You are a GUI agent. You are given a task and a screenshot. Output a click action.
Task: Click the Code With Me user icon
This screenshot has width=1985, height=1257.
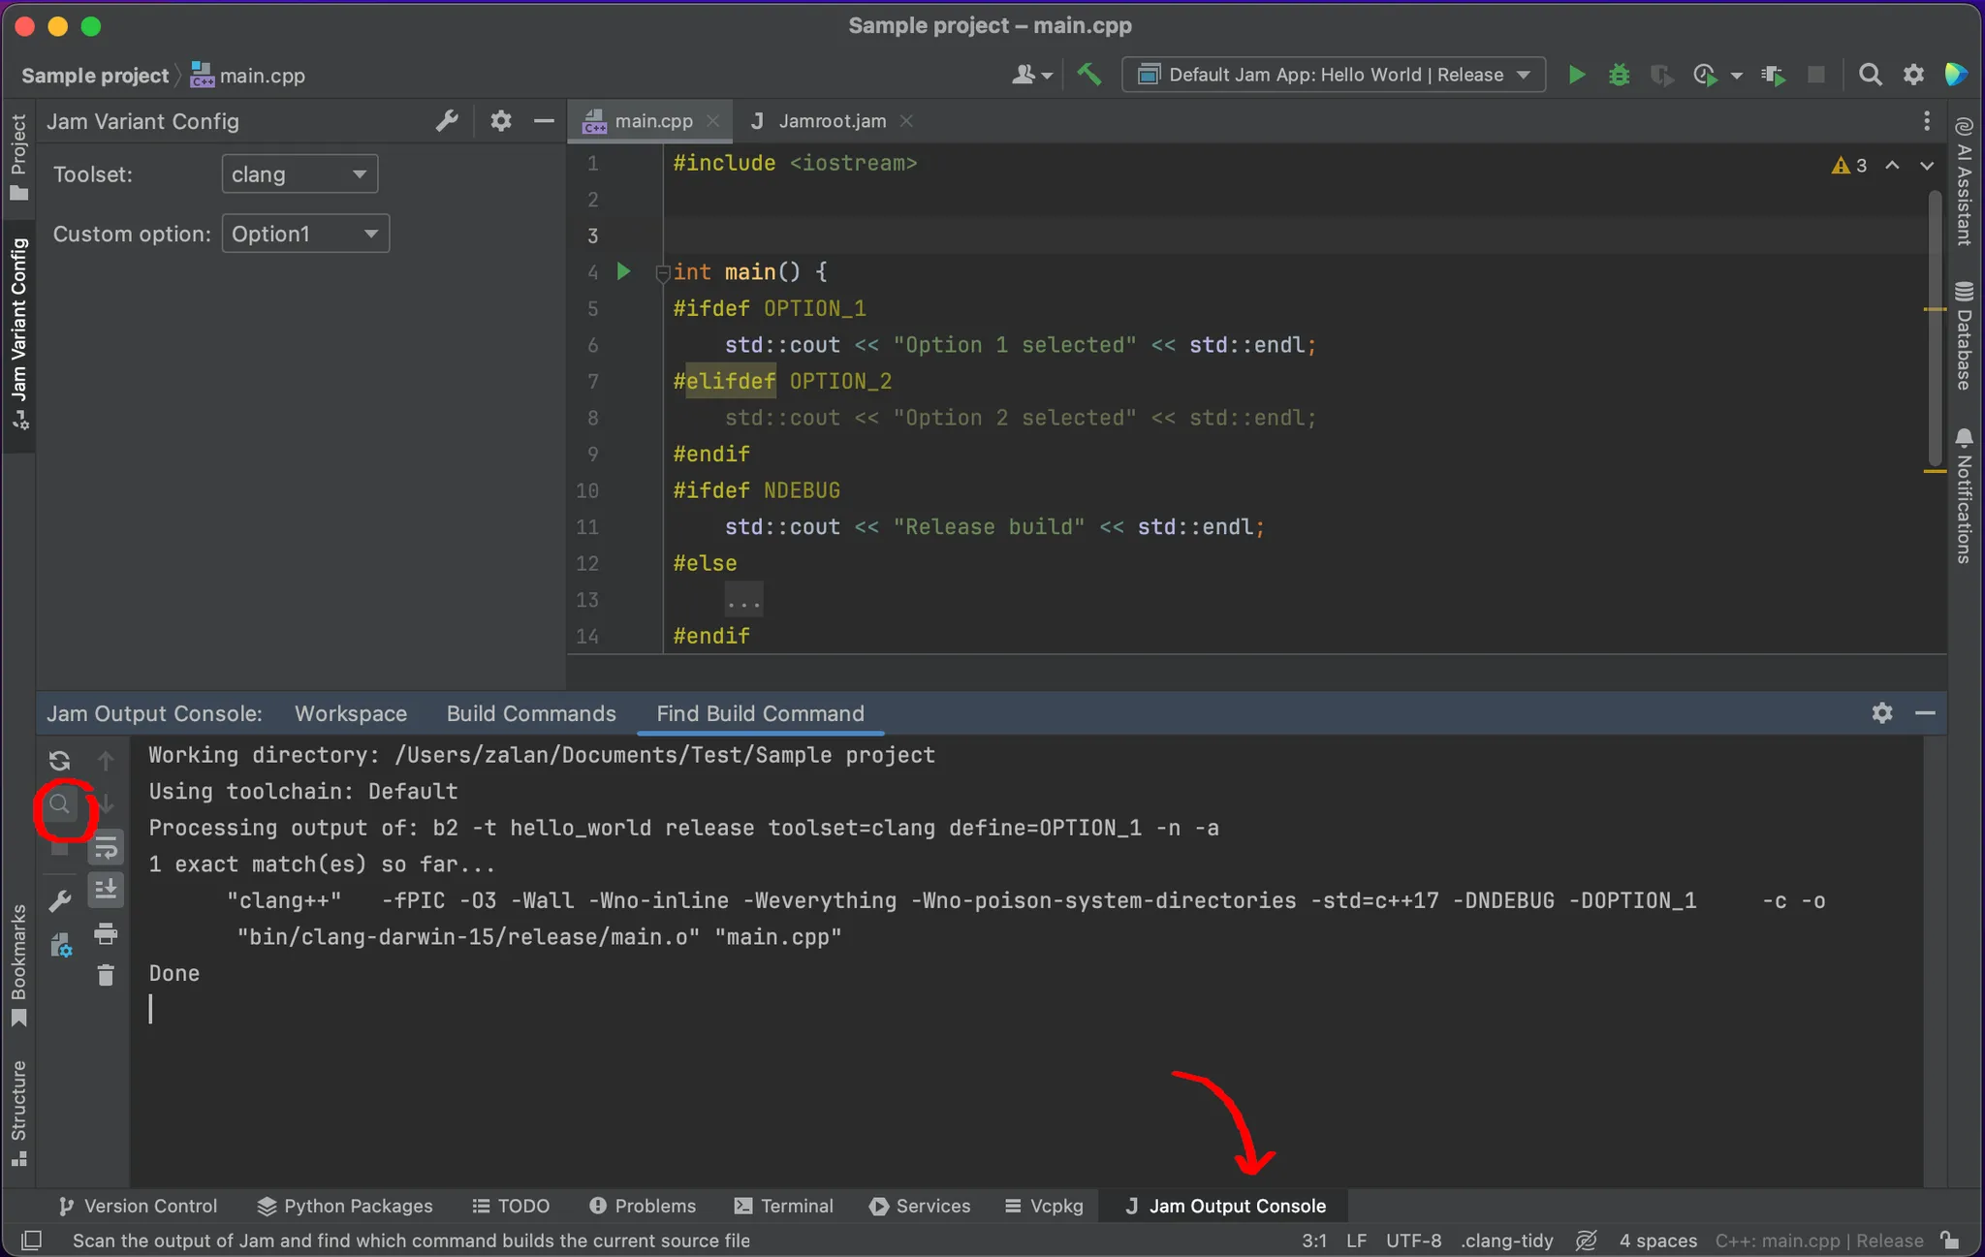tap(1023, 75)
